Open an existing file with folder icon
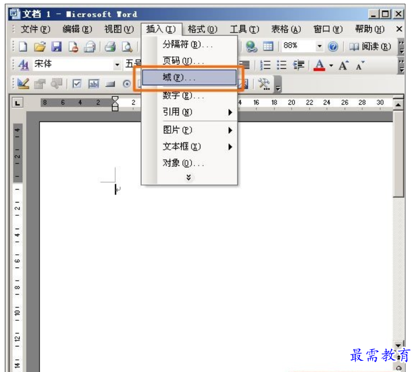 pos(39,47)
